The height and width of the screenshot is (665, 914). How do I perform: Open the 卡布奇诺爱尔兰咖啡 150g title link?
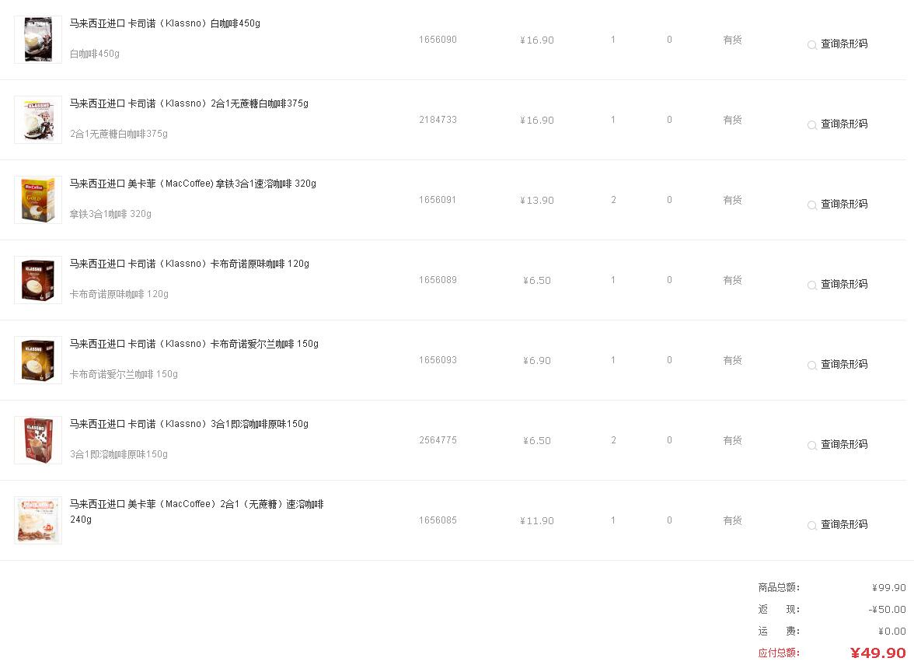click(x=194, y=344)
